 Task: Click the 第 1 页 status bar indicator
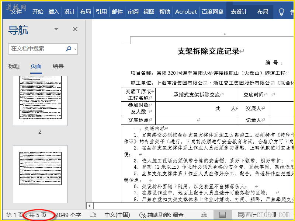[15, 215]
